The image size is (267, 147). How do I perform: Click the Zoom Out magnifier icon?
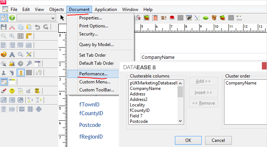(4, 36)
